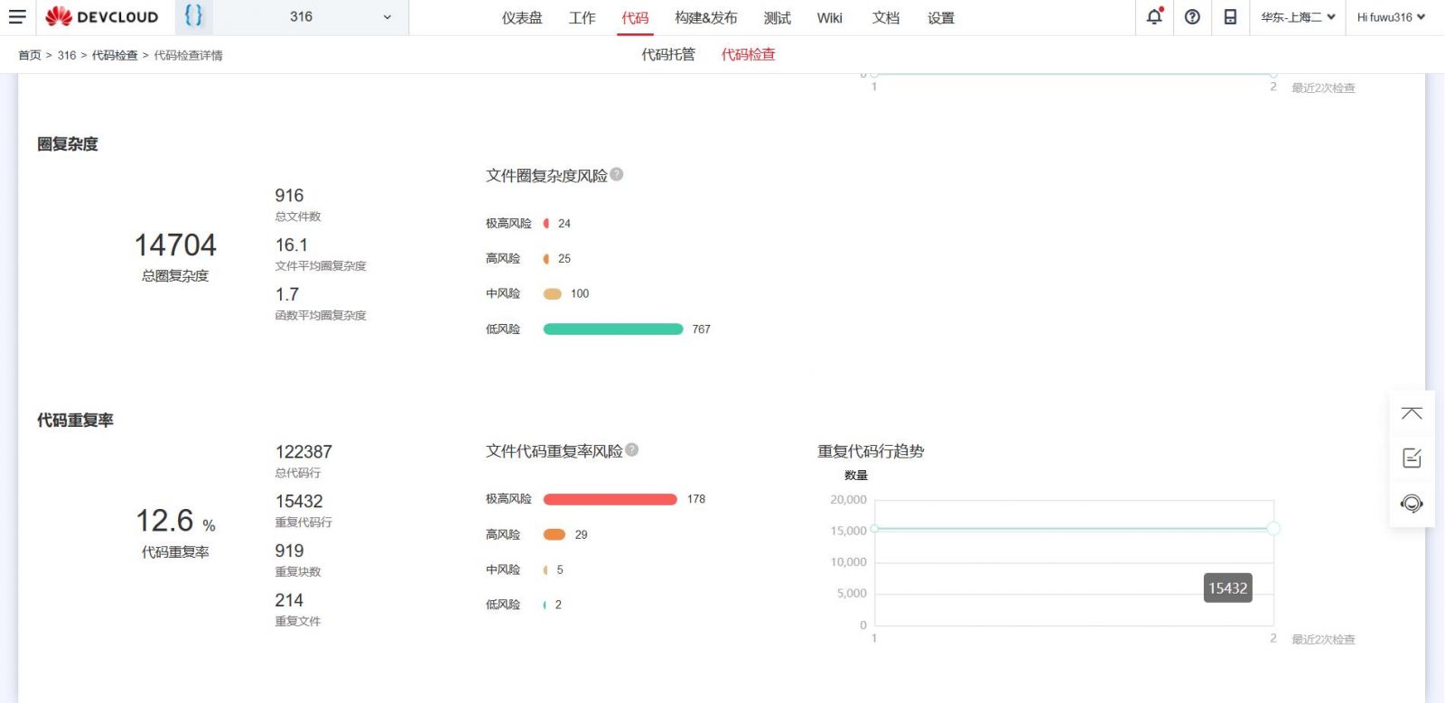Viewport: 1445px width, 703px height.
Task: Show help for 文件圈复杂度风险
Action: point(617,174)
